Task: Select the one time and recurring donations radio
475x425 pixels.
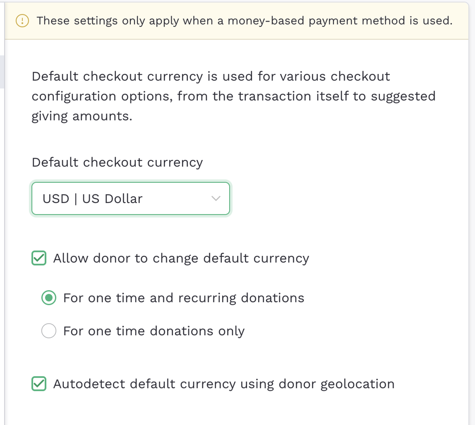Action: point(49,298)
